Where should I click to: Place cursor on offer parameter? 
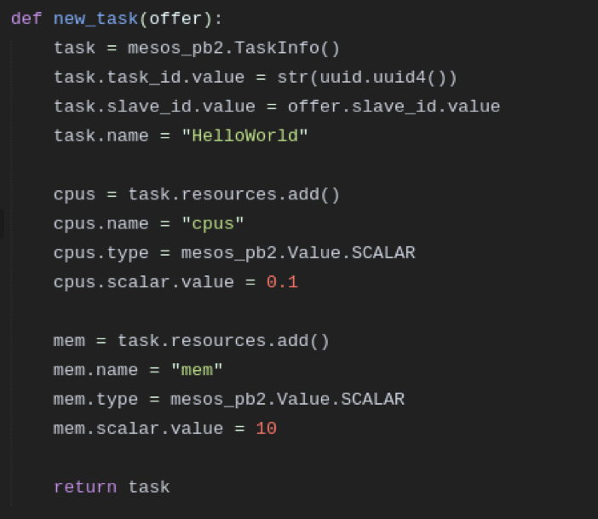click(175, 18)
